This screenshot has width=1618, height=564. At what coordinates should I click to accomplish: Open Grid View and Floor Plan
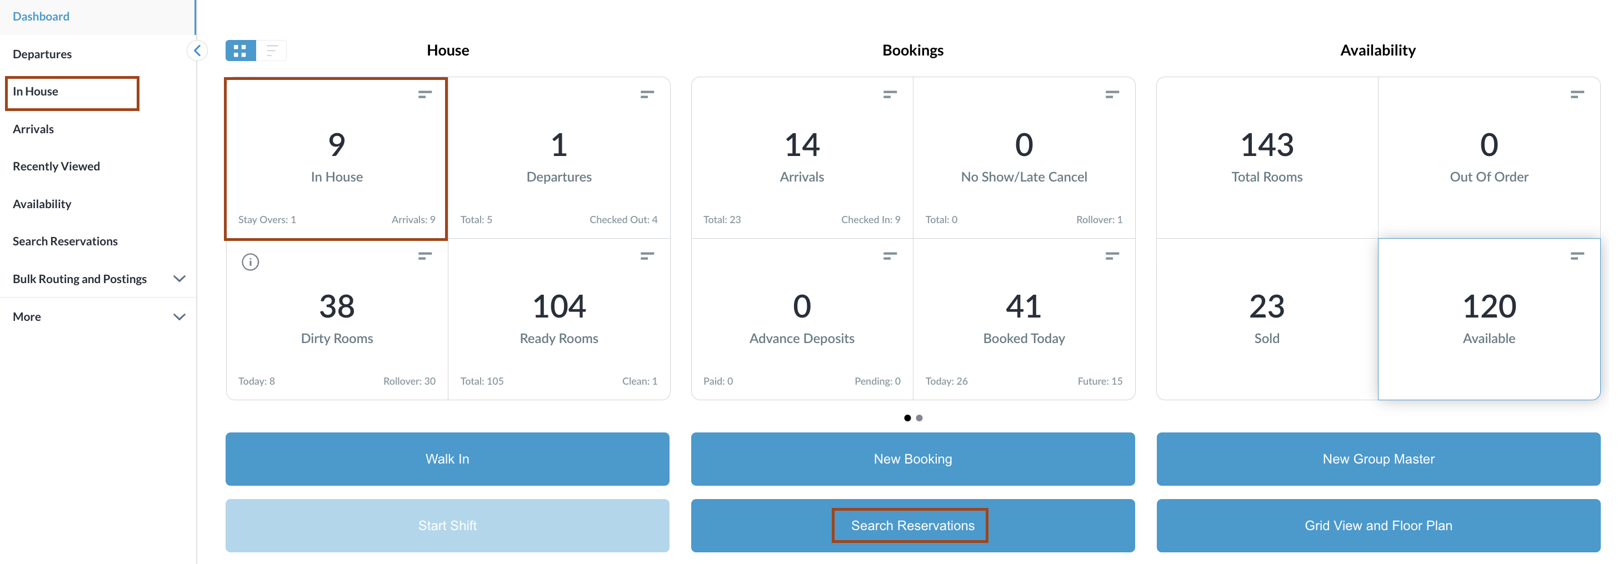1377,525
